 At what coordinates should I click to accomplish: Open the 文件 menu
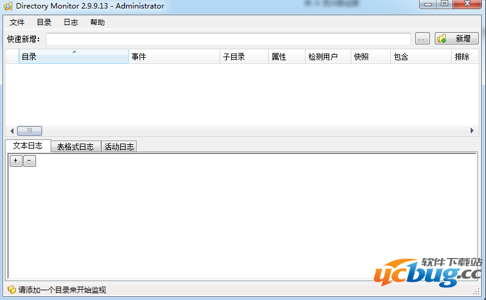click(x=17, y=23)
